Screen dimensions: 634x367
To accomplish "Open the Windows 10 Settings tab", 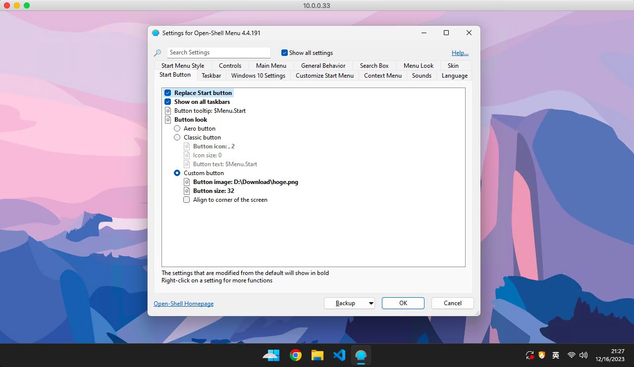I will tap(258, 76).
